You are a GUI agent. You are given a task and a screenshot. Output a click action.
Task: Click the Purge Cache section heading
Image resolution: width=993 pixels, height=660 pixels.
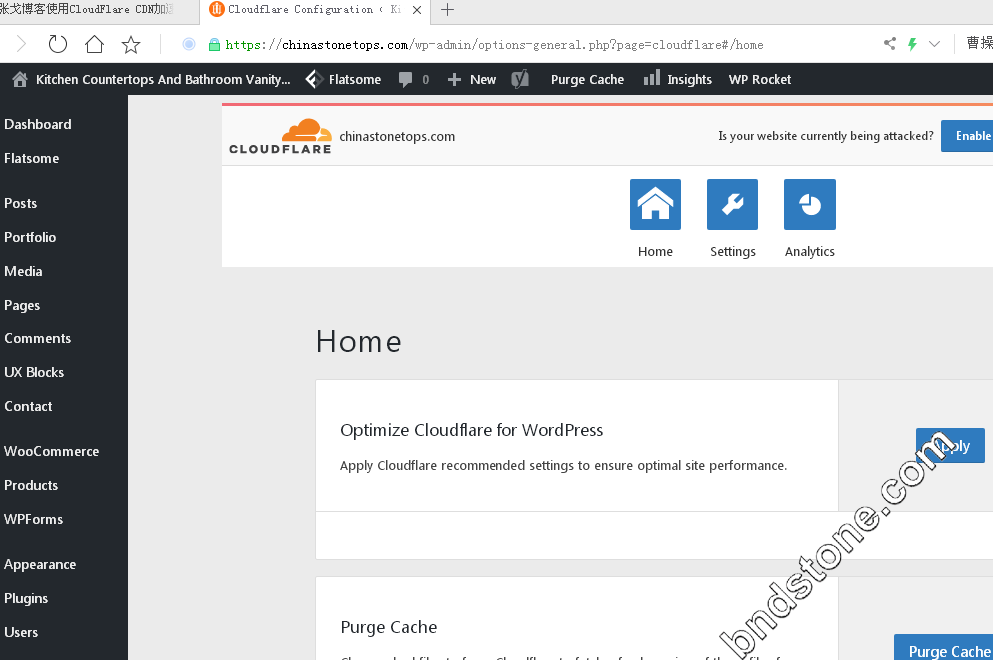coord(389,627)
